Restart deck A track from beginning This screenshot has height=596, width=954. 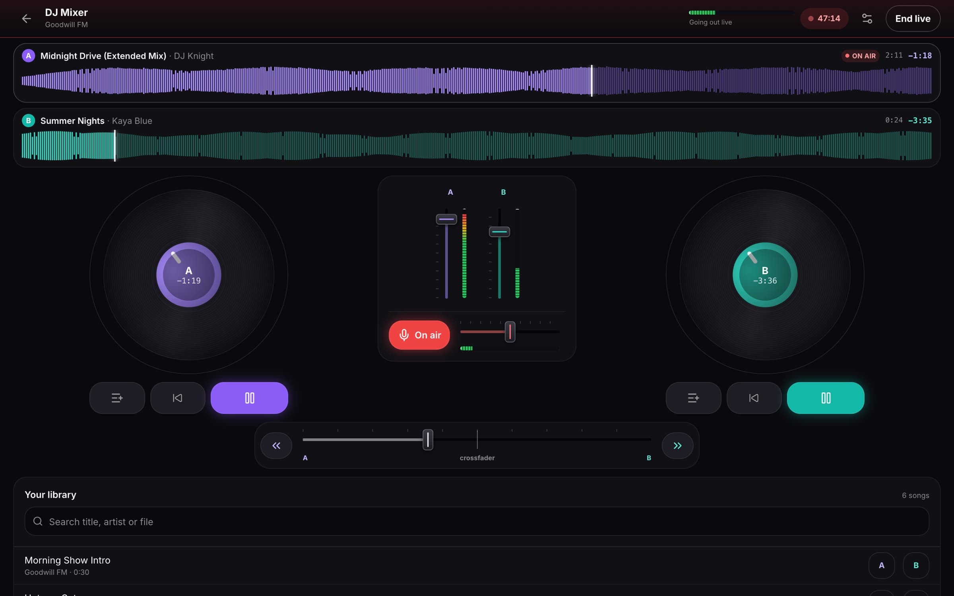(178, 398)
